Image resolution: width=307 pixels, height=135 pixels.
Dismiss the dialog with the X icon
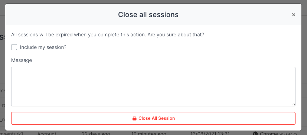(293, 15)
